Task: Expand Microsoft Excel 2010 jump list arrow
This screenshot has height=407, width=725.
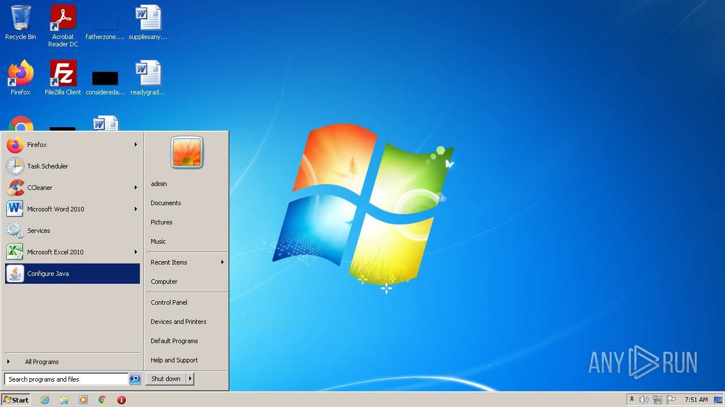Action: [136, 252]
